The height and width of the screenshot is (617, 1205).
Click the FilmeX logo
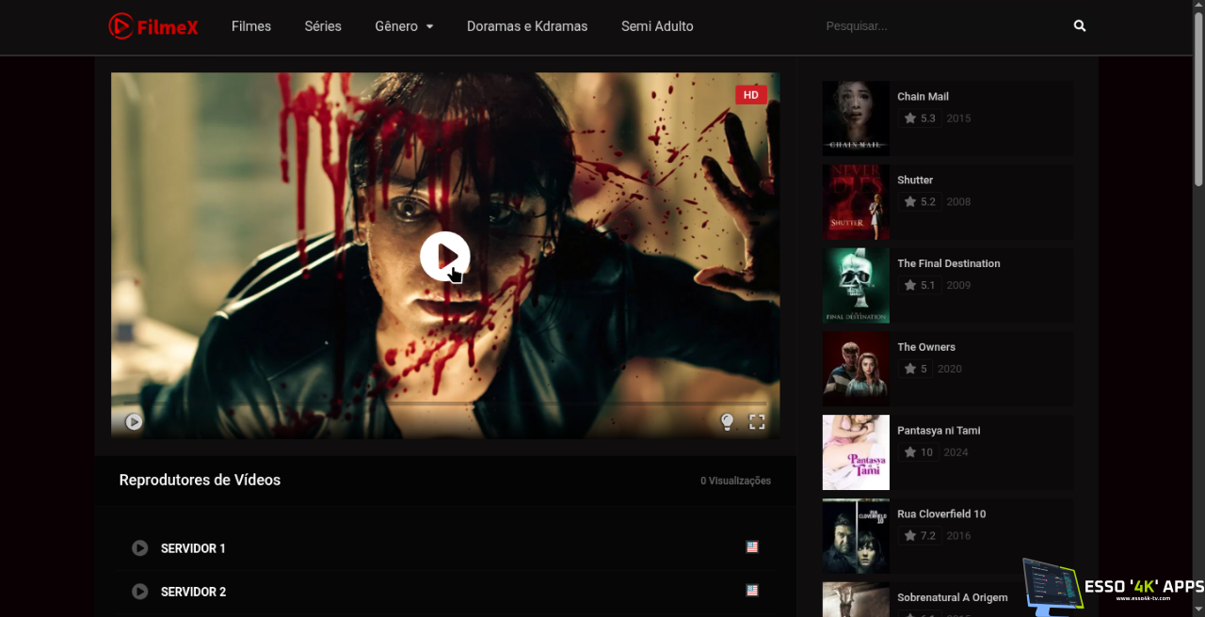pyautogui.click(x=153, y=26)
